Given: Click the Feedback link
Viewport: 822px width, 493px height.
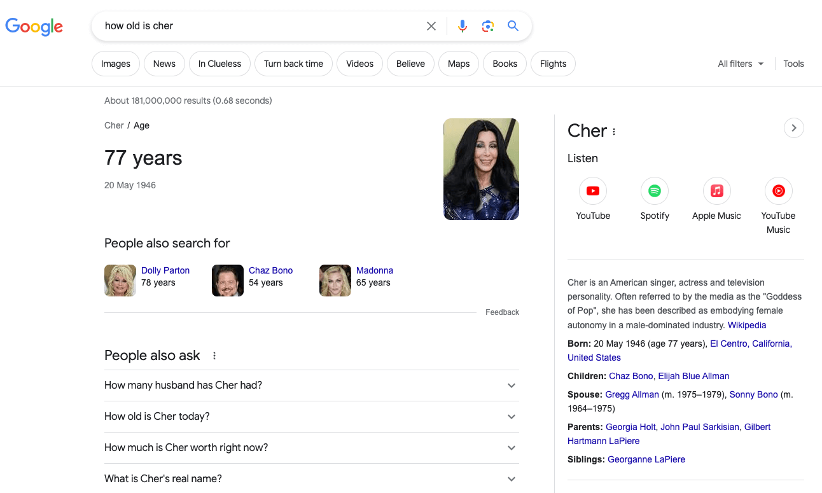Looking at the screenshot, I should (502, 312).
